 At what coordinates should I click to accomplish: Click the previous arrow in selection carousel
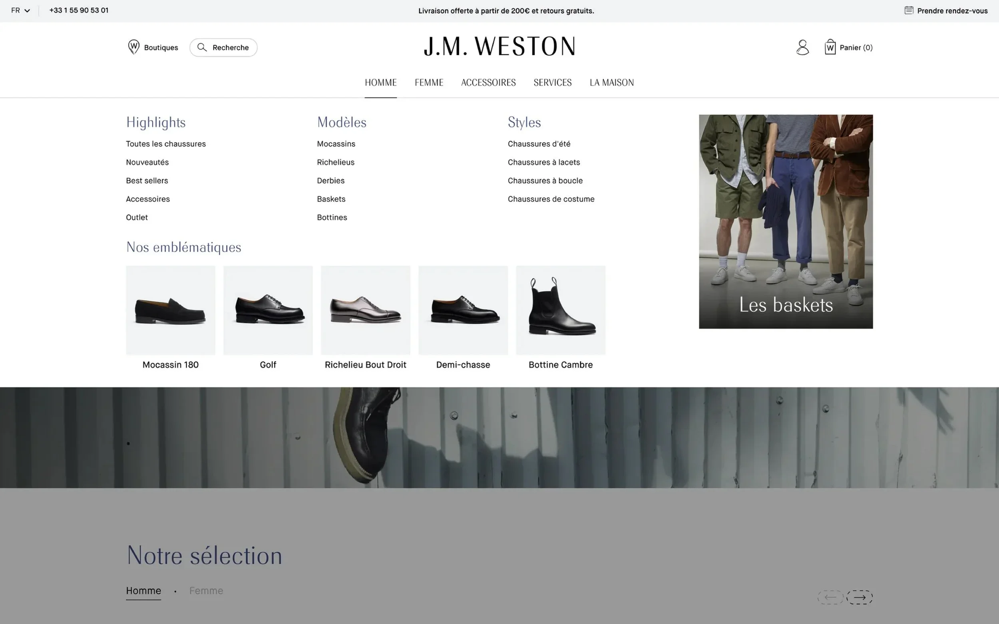tap(830, 597)
